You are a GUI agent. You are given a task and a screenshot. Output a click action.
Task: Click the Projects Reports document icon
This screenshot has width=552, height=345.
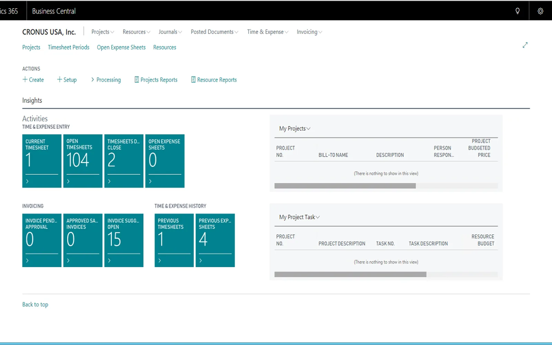click(137, 79)
